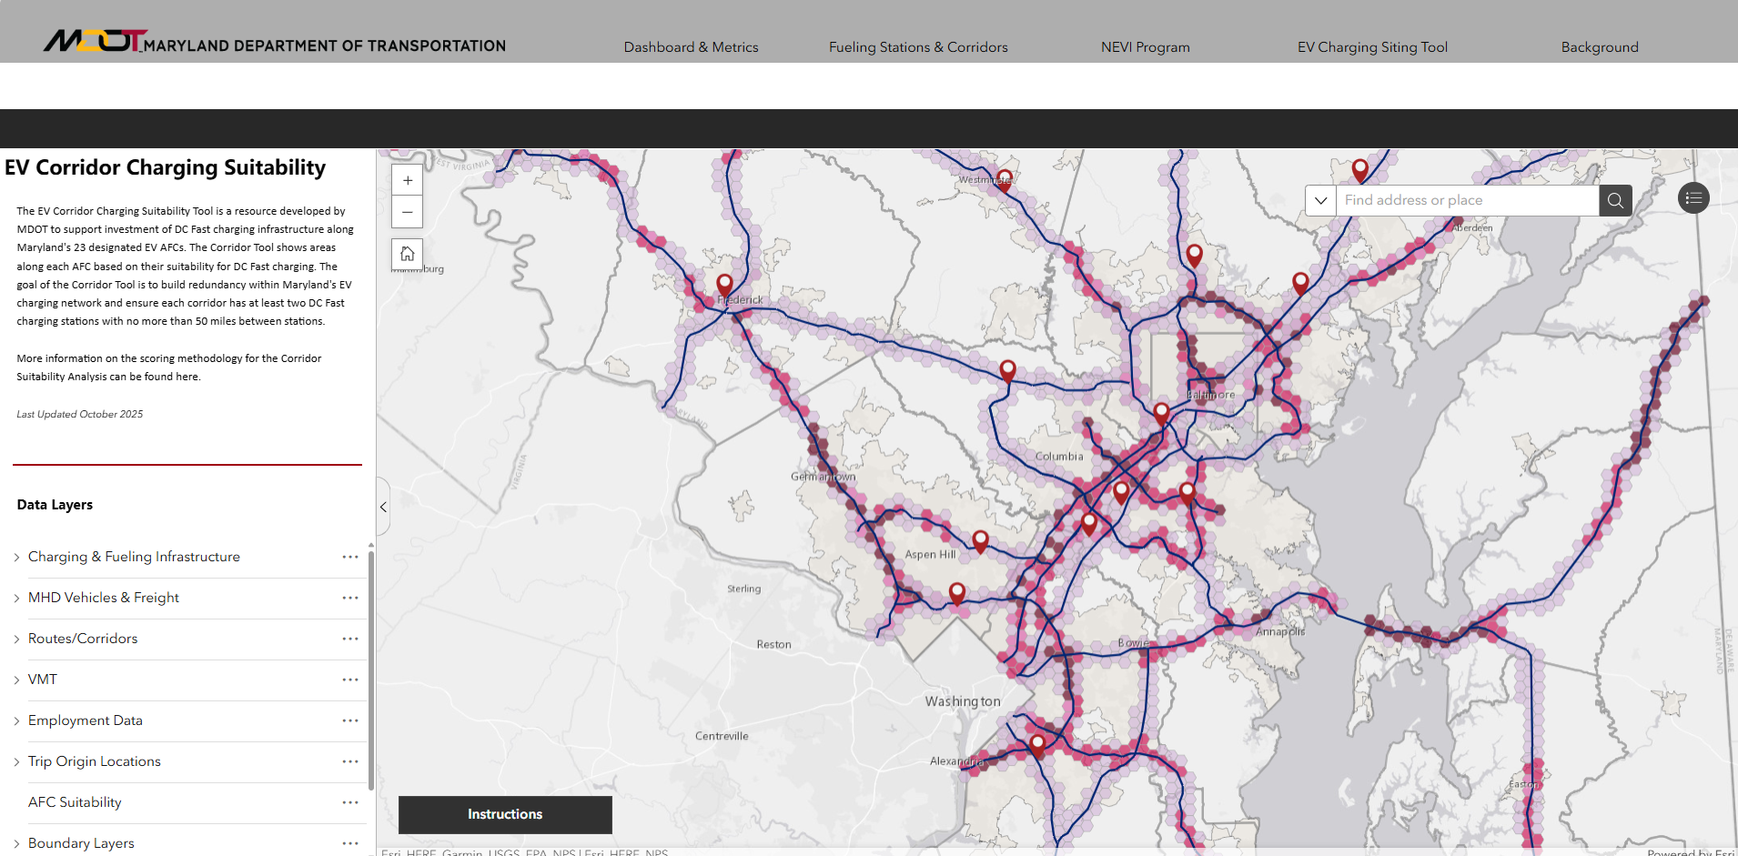Click the Find address or place field
1738x856 pixels.
pyautogui.click(x=1466, y=200)
